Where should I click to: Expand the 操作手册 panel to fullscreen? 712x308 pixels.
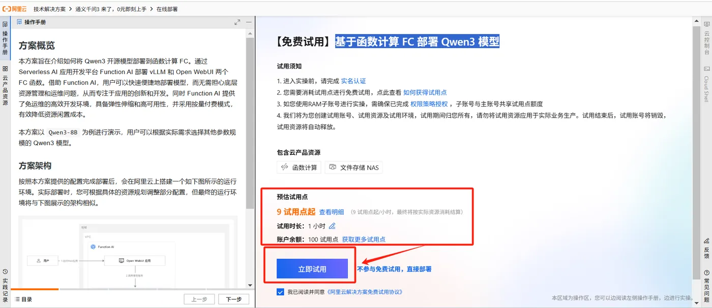tap(237, 22)
